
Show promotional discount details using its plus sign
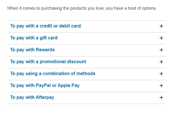(161, 62)
